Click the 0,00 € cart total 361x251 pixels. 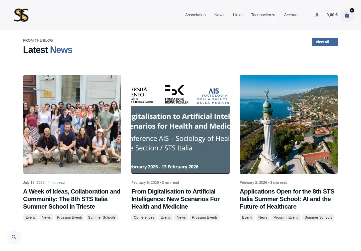[332, 15]
